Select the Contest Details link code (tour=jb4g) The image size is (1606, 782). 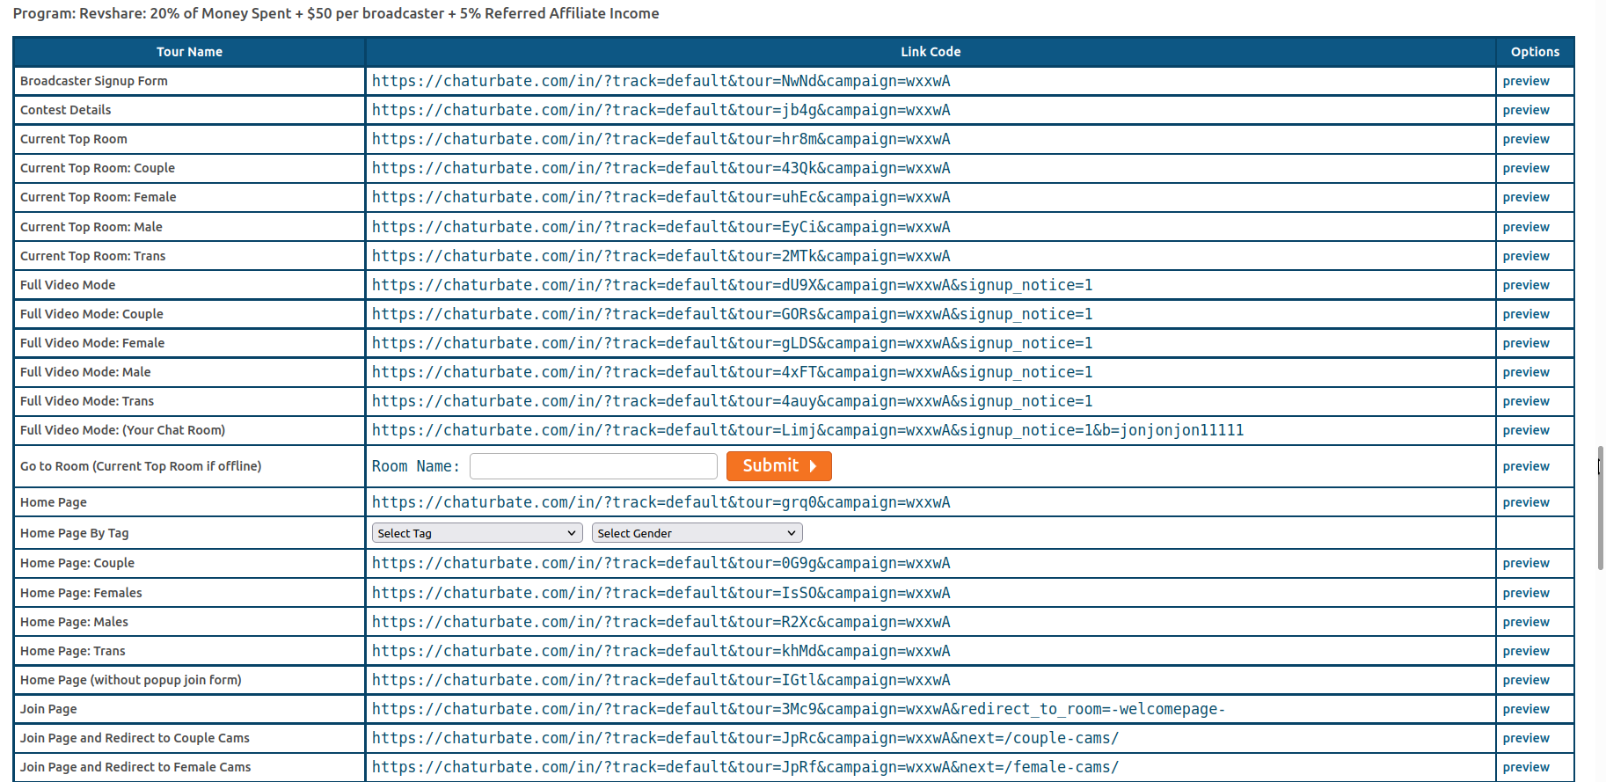coord(661,110)
